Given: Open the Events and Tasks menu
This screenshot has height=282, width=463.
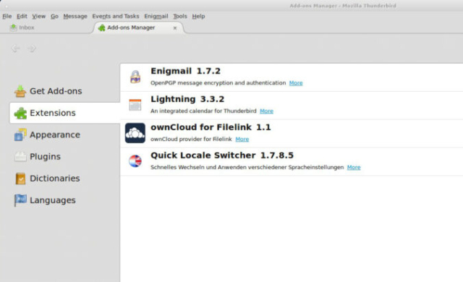Looking at the screenshot, I should (x=116, y=16).
